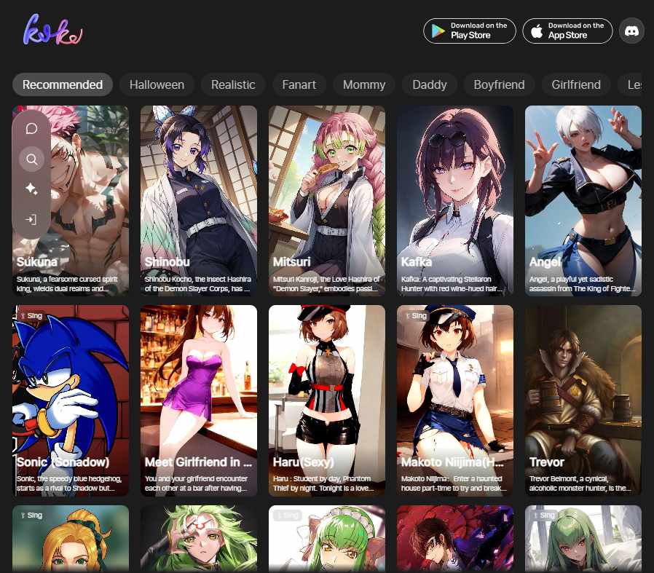Click the Sing badge on Makoto Niijima card
Screen dimensions: 654x573
pos(416,316)
